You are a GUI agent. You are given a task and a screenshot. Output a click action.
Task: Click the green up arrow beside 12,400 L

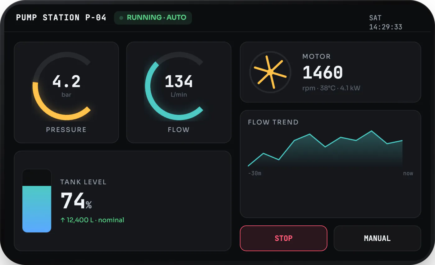[63, 220]
